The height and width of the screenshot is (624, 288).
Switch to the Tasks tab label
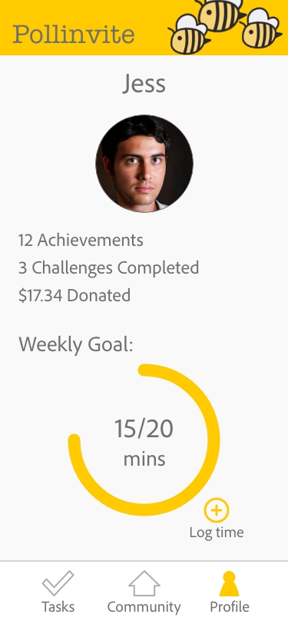click(x=58, y=607)
